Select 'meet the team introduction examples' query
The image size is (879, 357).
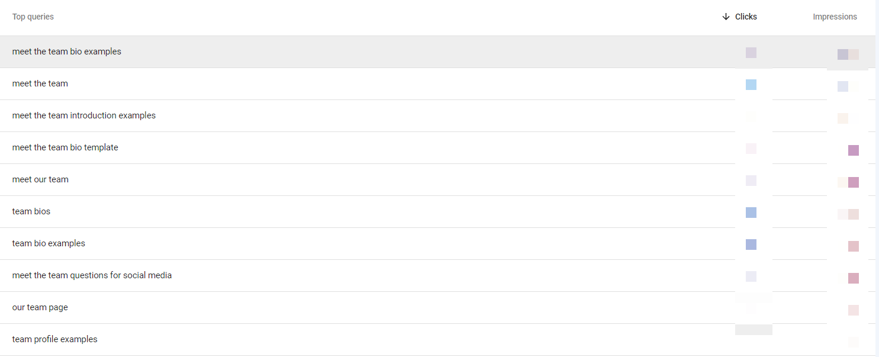84,115
